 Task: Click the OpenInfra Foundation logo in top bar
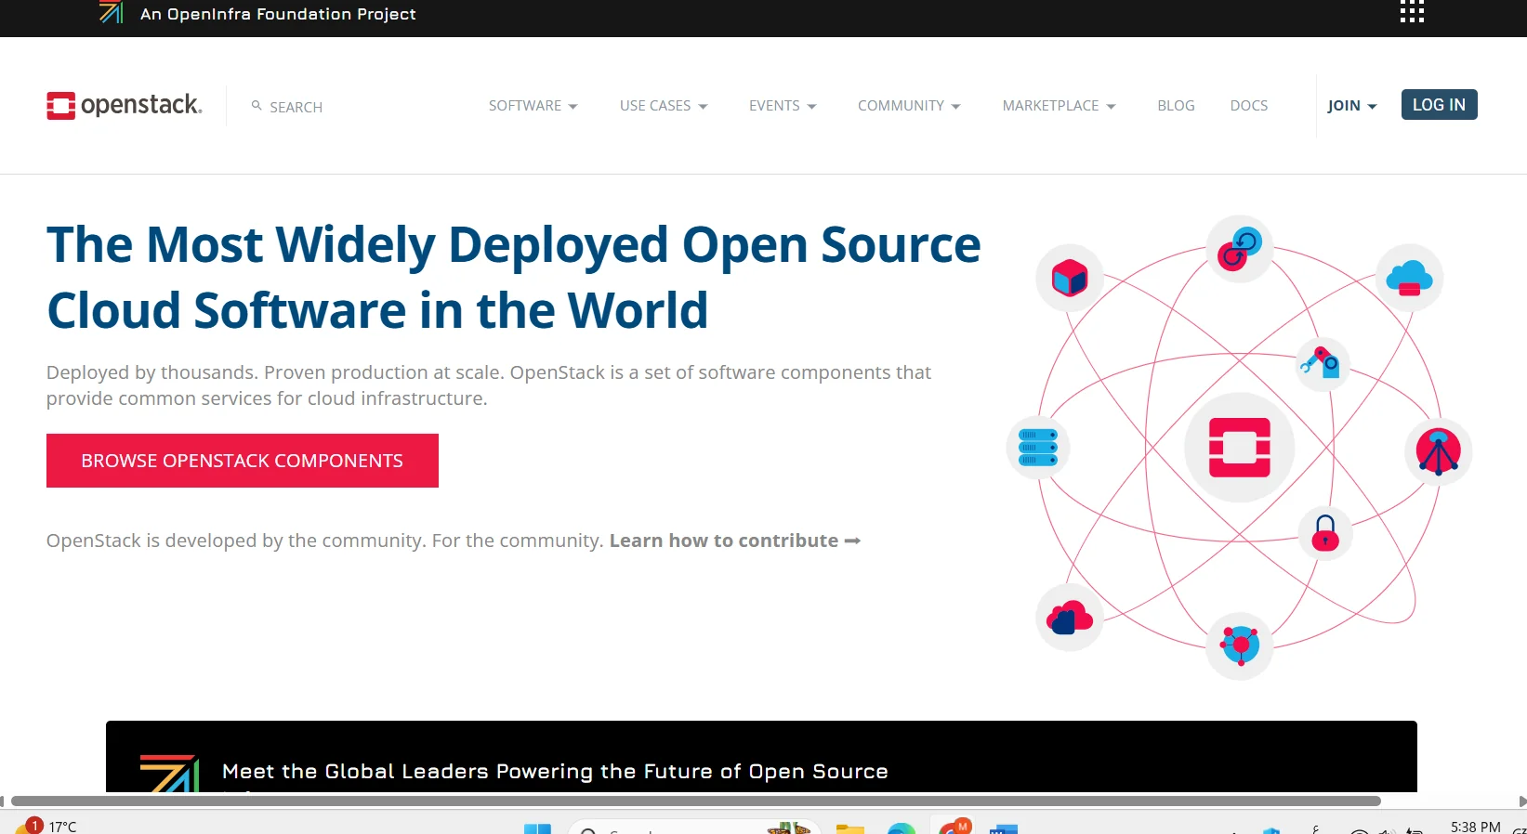coord(112,12)
